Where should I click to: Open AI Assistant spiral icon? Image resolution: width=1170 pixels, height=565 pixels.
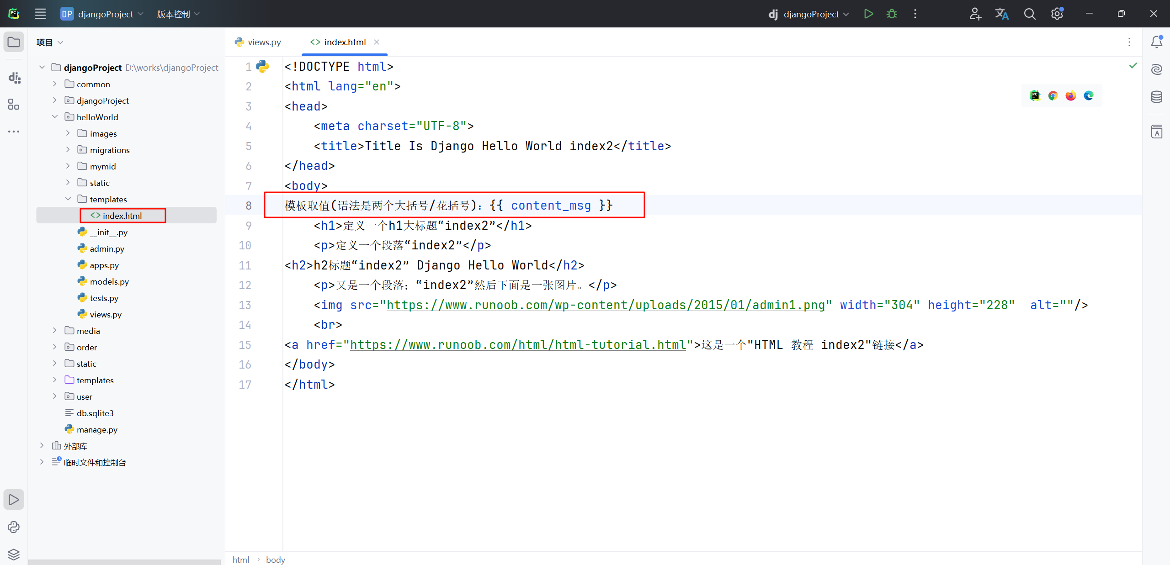[x=1156, y=69]
